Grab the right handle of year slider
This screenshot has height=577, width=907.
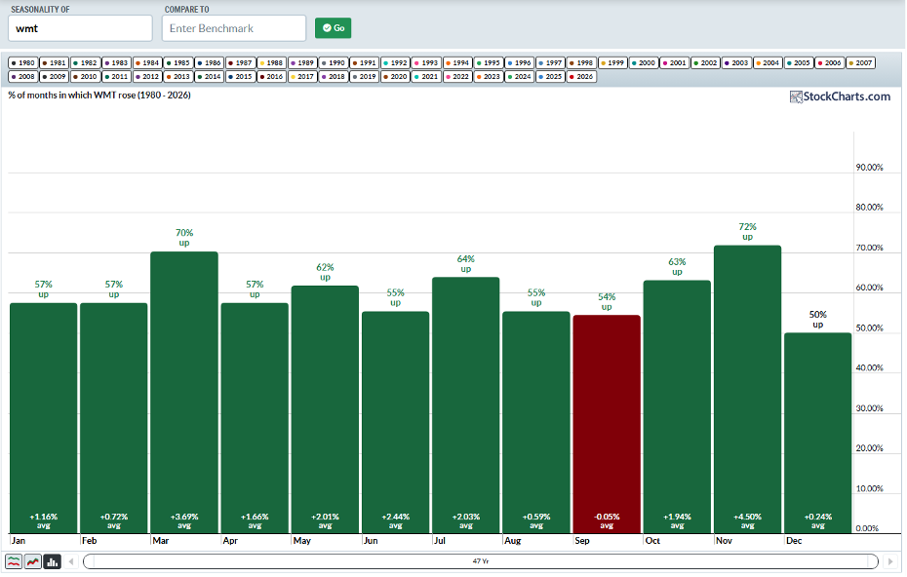tap(873, 561)
